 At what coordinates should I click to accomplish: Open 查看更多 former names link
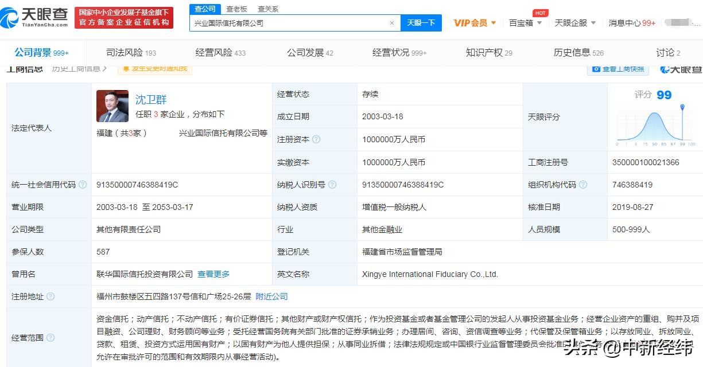click(x=213, y=274)
